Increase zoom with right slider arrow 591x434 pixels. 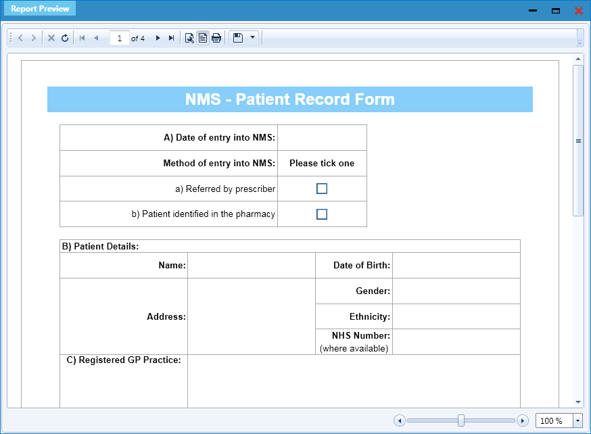pos(523,420)
